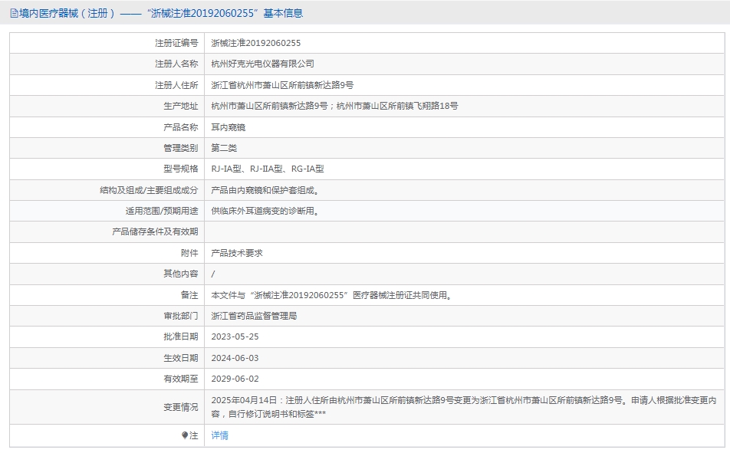Viewport: 730px width, 453px height.
Task: Select the models RJ-IA型、RJ-IIA型、RG-IA型
Action: pyautogui.click(x=267, y=169)
